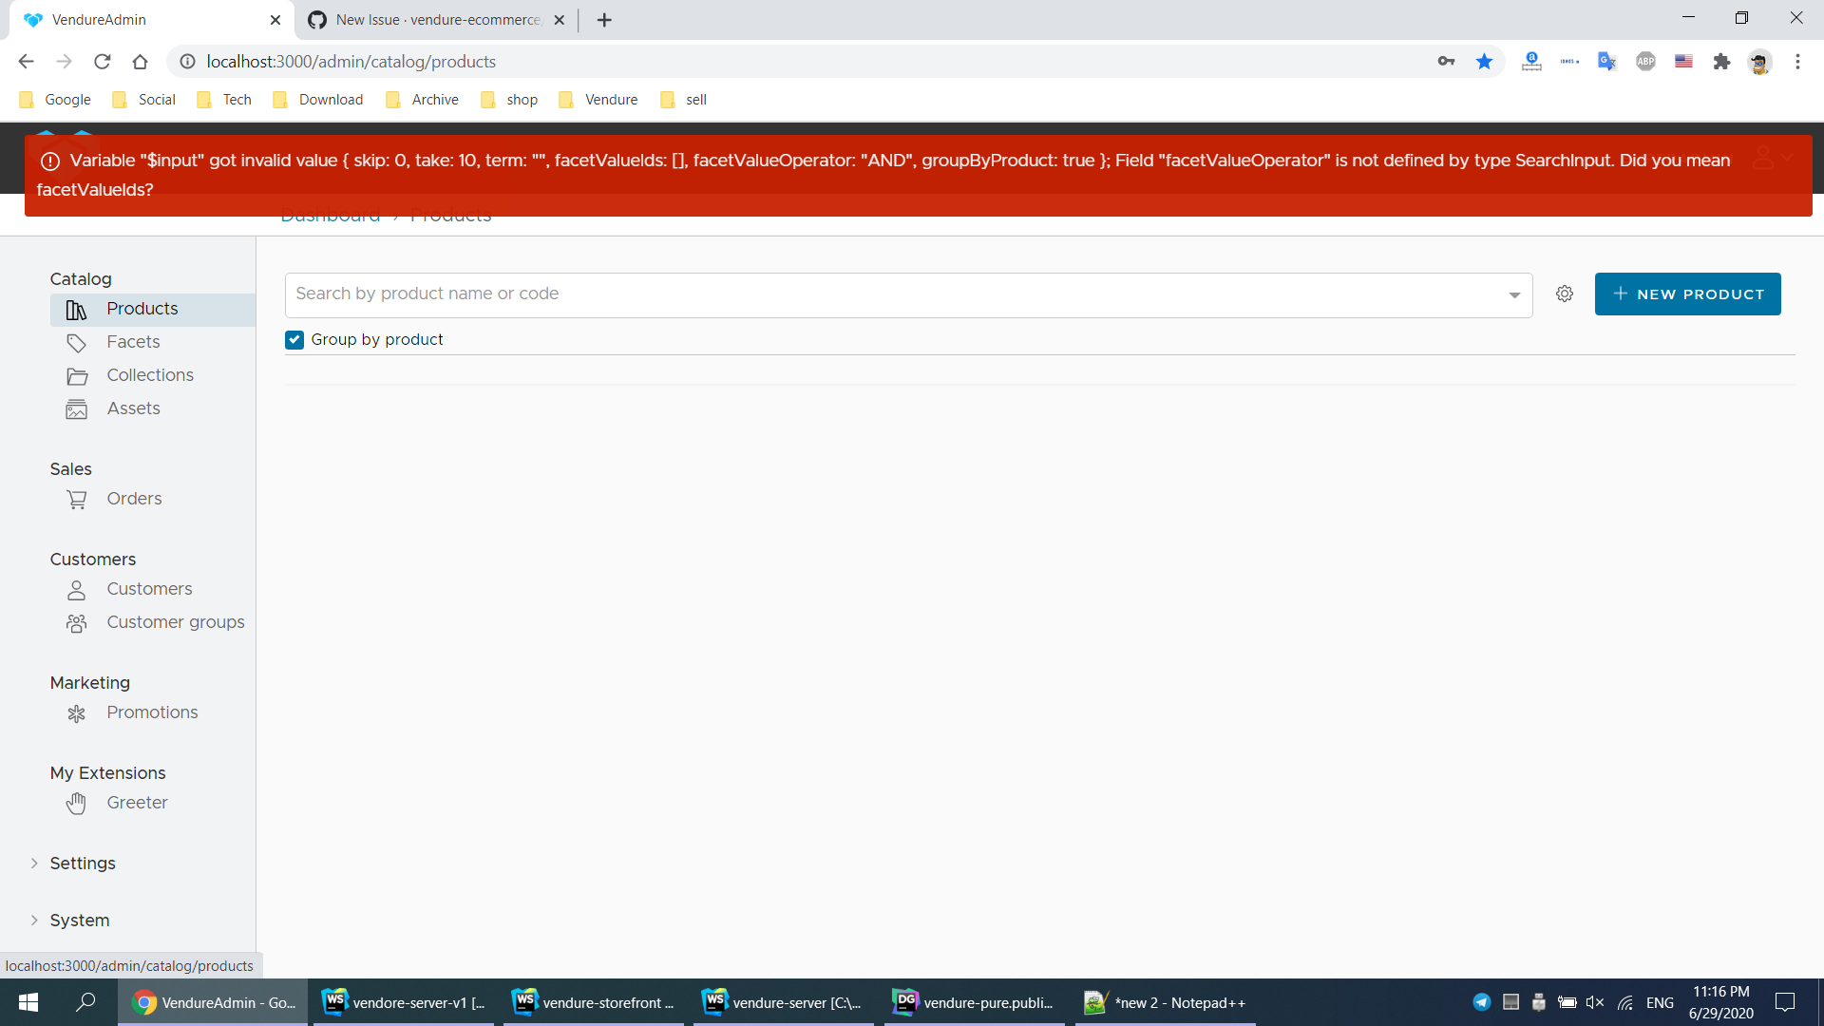Go to browser home page

(140, 62)
